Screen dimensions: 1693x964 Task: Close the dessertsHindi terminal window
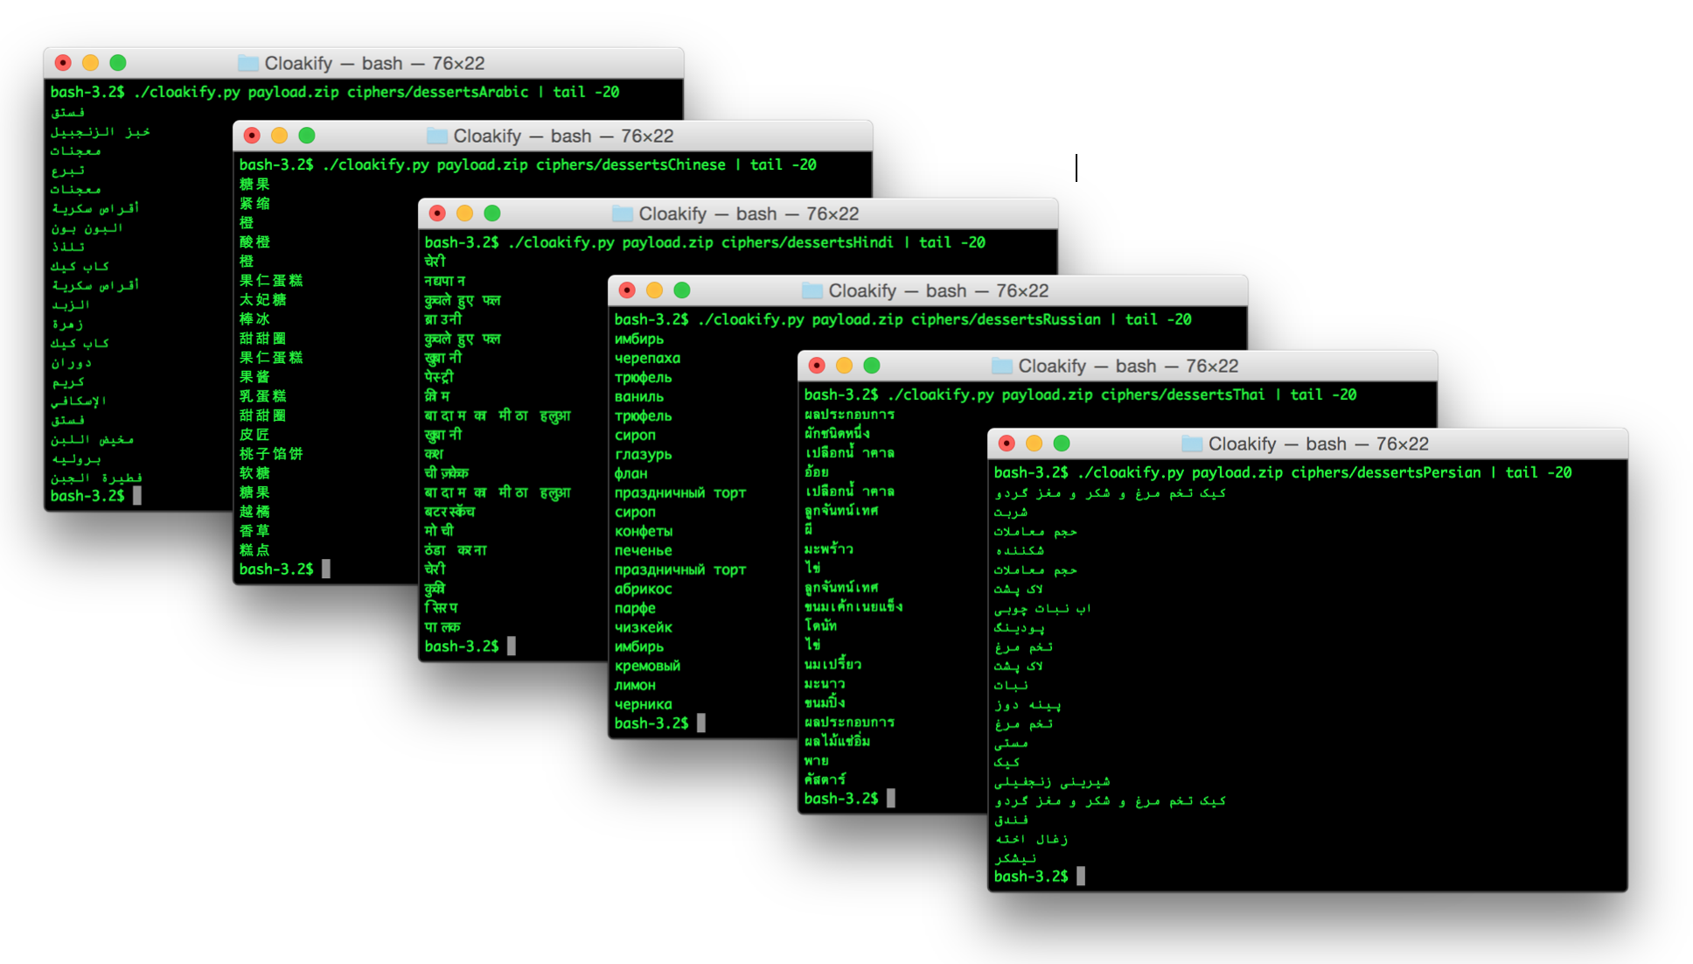point(437,213)
